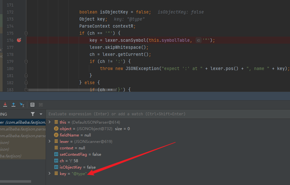This screenshot has height=185, width=290.
Task: Click the object icon beside 'key'
Action: point(56,173)
